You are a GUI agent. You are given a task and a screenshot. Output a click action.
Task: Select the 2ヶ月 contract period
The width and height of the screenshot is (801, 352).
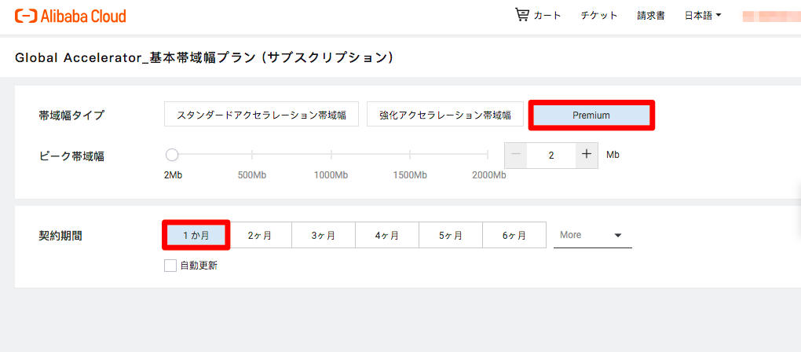tap(259, 235)
